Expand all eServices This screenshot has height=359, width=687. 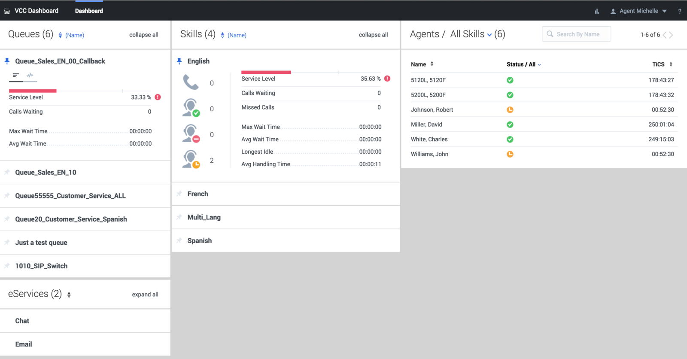[145, 294]
